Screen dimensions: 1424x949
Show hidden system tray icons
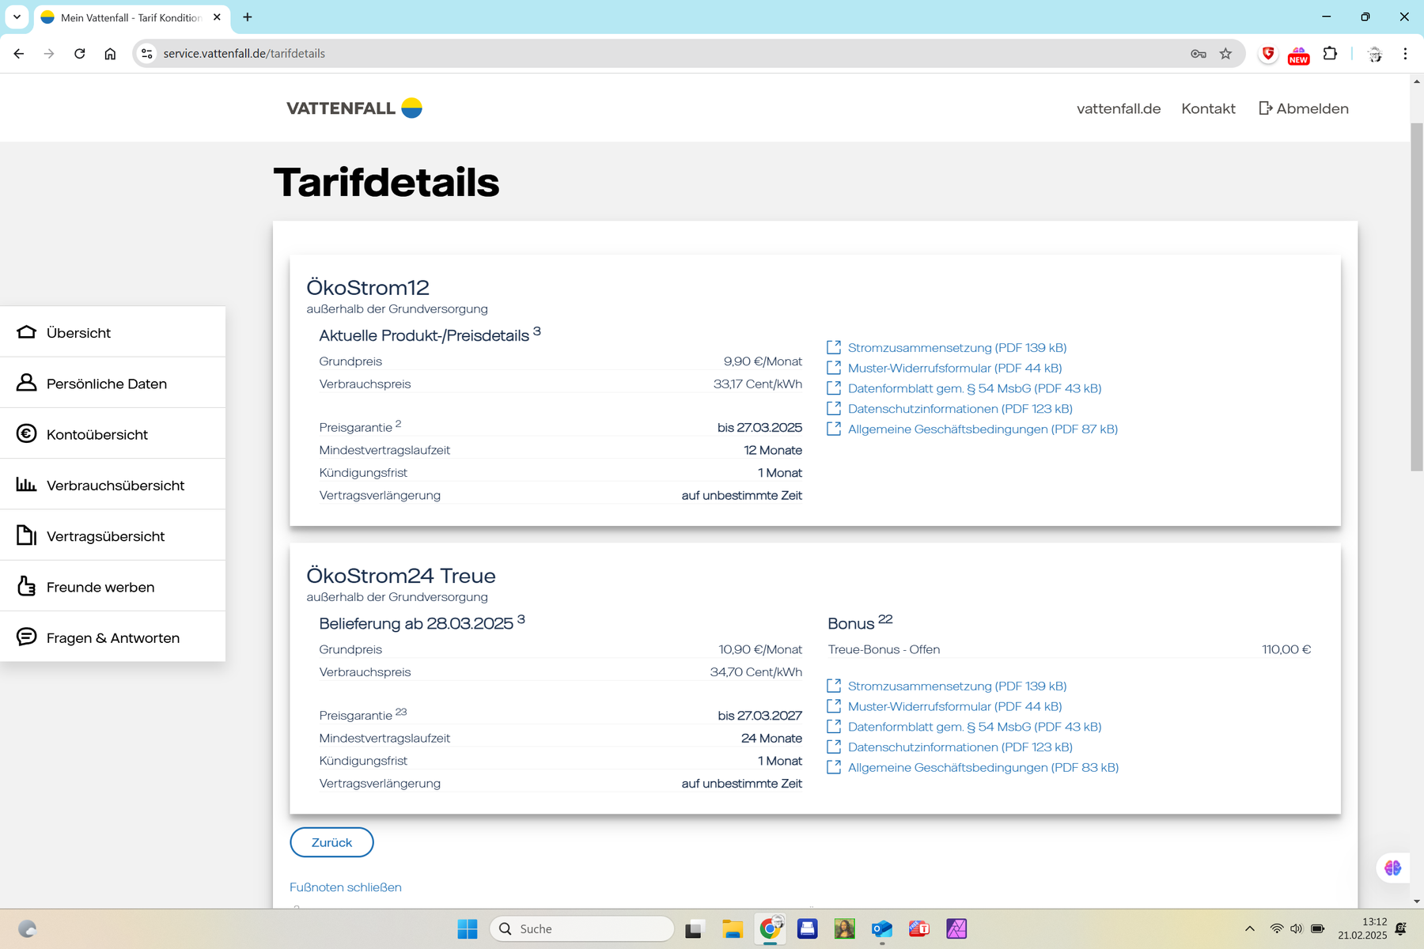point(1250,928)
